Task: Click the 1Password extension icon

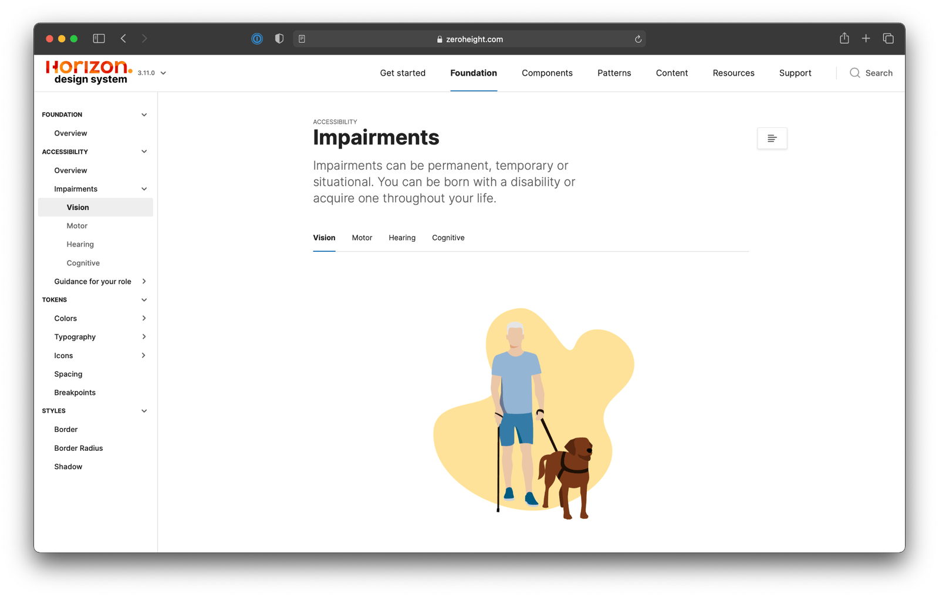Action: click(257, 39)
